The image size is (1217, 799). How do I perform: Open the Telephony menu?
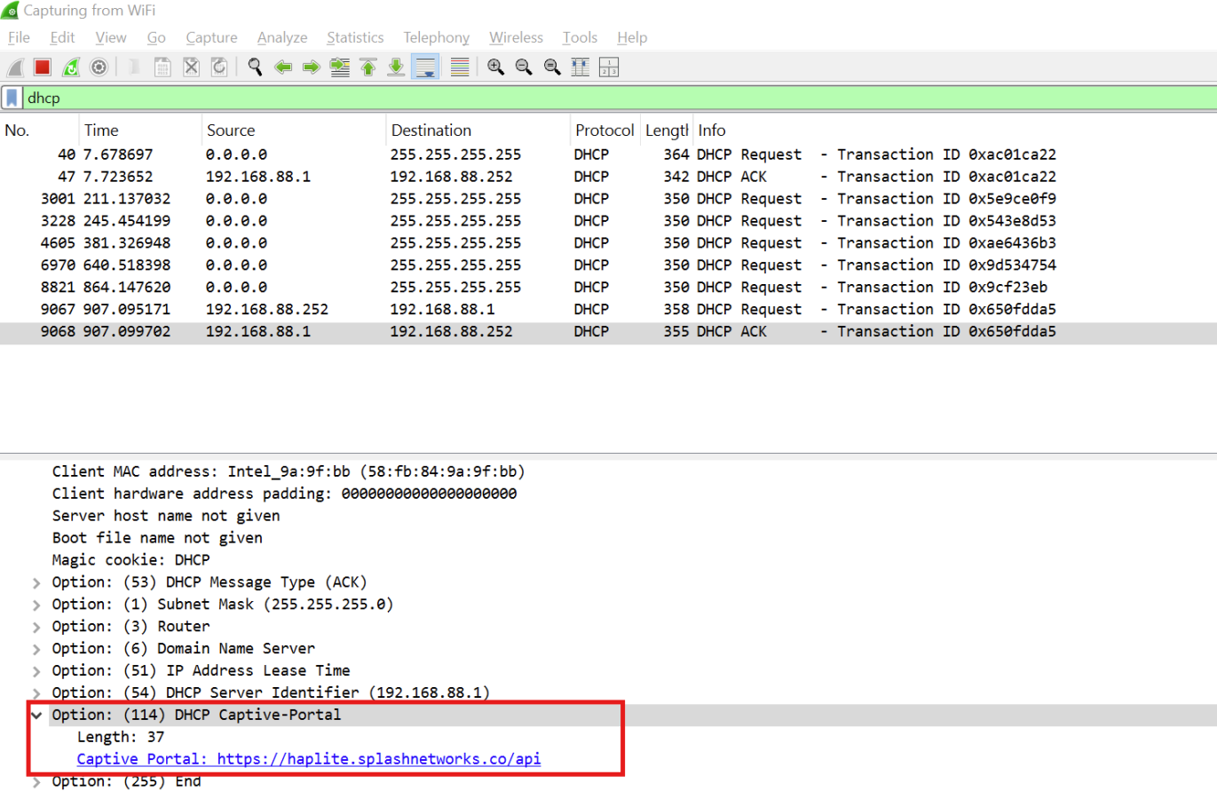436,37
